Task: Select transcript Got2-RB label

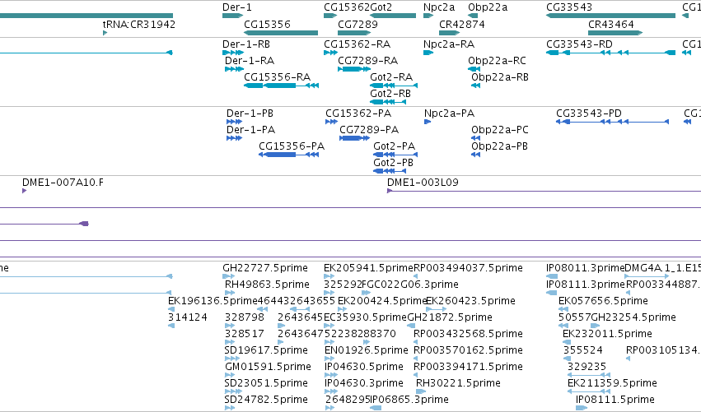Action: pyautogui.click(x=390, y=94)
